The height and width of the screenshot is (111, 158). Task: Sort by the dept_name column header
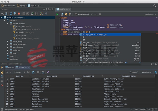(52, 76)
